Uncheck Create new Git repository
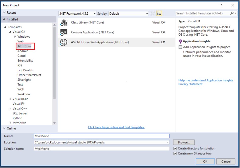Viewport: 240px width, 168px height. click(175, 154)
